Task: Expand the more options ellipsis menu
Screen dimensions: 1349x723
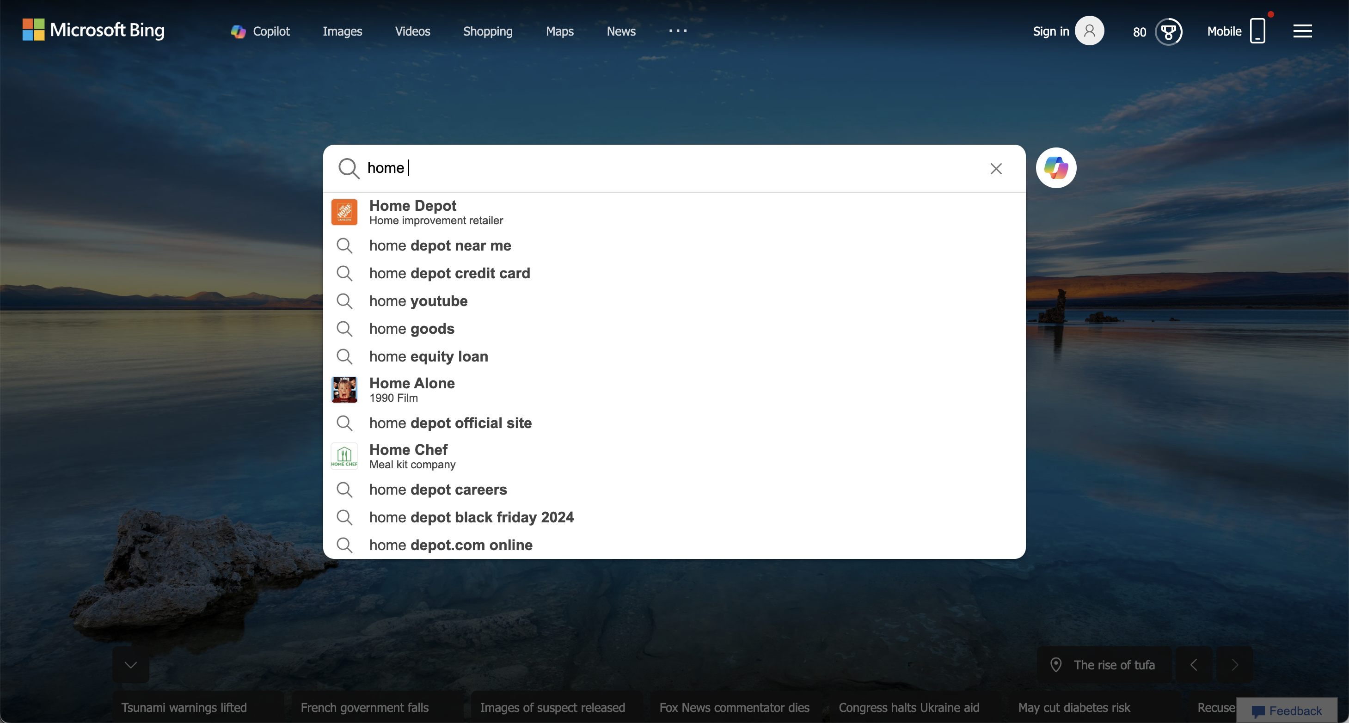Action: [678, 31]
